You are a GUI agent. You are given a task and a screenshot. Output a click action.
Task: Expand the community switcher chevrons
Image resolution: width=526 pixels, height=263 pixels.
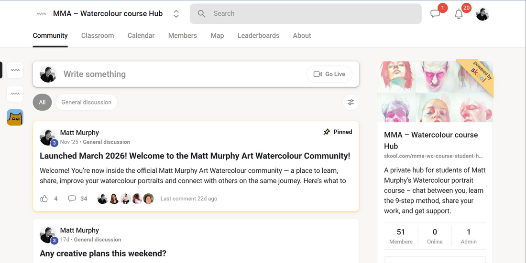tap(176, 14)
